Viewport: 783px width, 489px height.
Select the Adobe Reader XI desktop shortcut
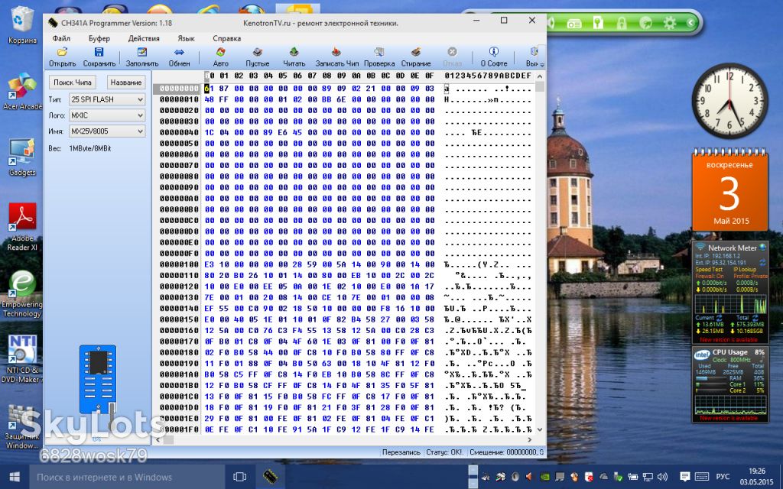(22, 226)
